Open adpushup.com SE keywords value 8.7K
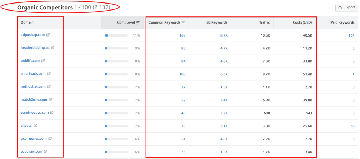Screen dimensions: 360x159 [224, 35]
